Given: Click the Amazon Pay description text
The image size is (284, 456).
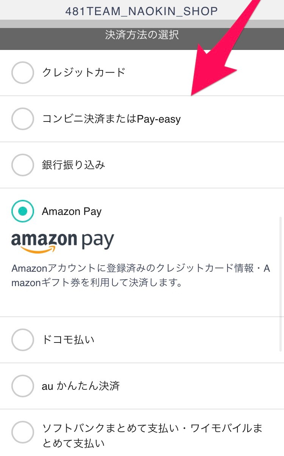Looking at the screenshot, I should tap(141, 276).
